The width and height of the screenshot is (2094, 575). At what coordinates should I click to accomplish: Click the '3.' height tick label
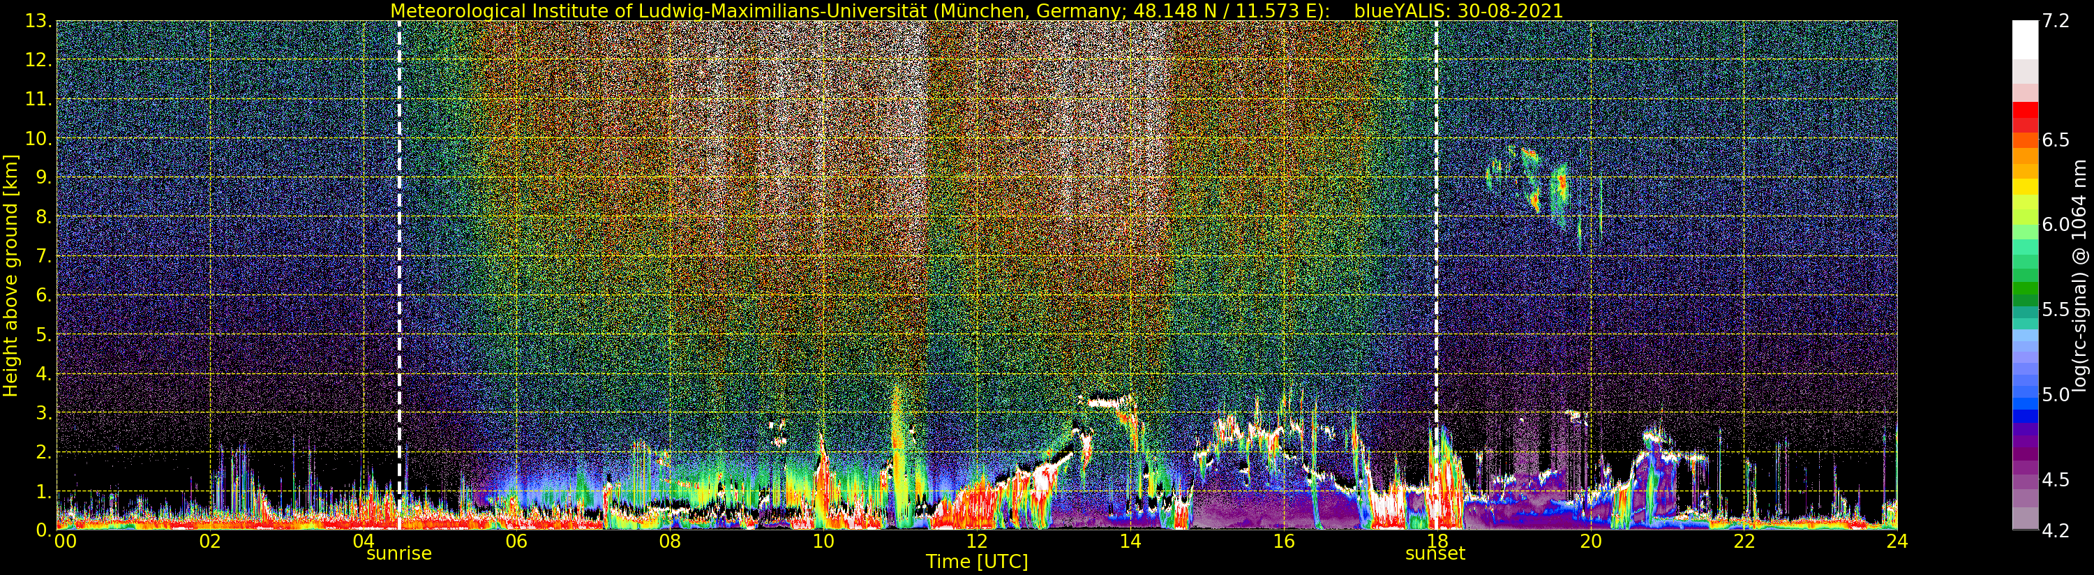(43, 413)
